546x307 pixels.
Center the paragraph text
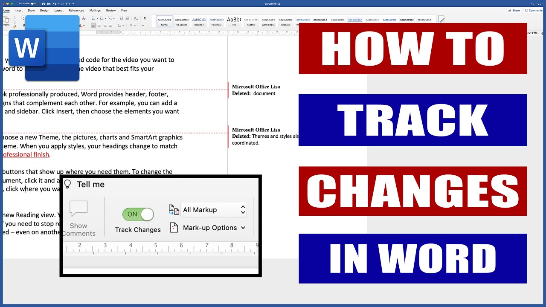tap(99, 25)
